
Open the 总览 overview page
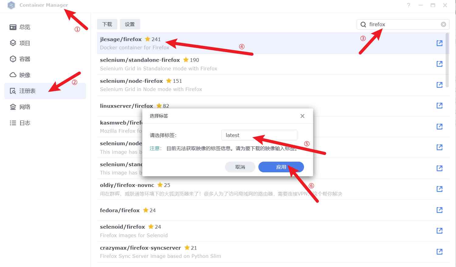click(45, 27)
